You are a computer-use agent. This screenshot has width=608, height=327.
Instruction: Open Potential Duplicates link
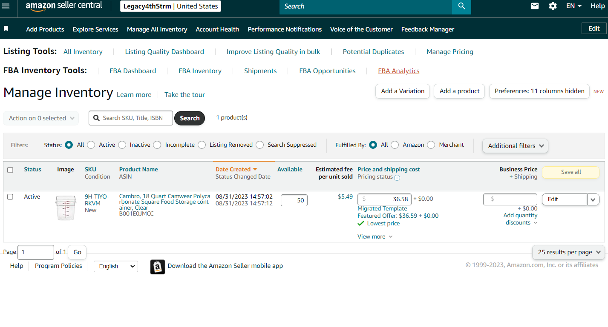pyautogui.click(x=374, y=52)
